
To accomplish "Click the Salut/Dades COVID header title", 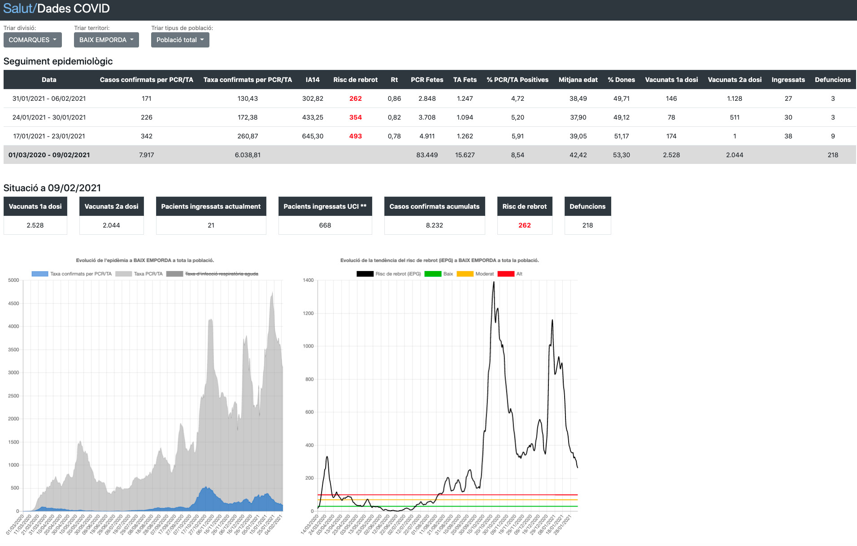I will coord(57,9).
